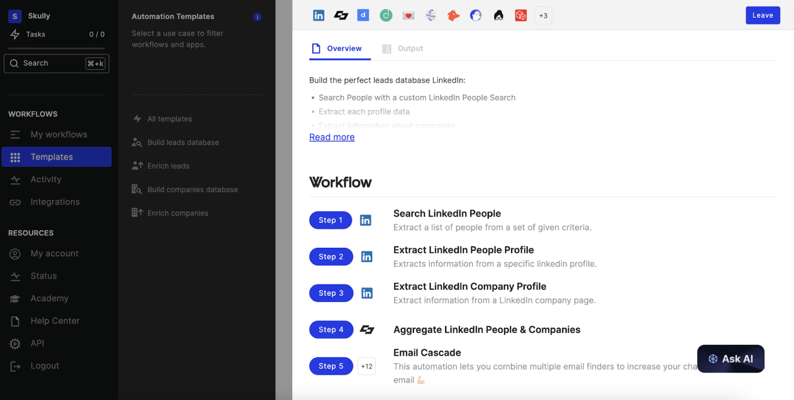Viewport: 794px width, 400px height.
Task: Select the Enrich companies filter
Action: click(x=178, y=213)
